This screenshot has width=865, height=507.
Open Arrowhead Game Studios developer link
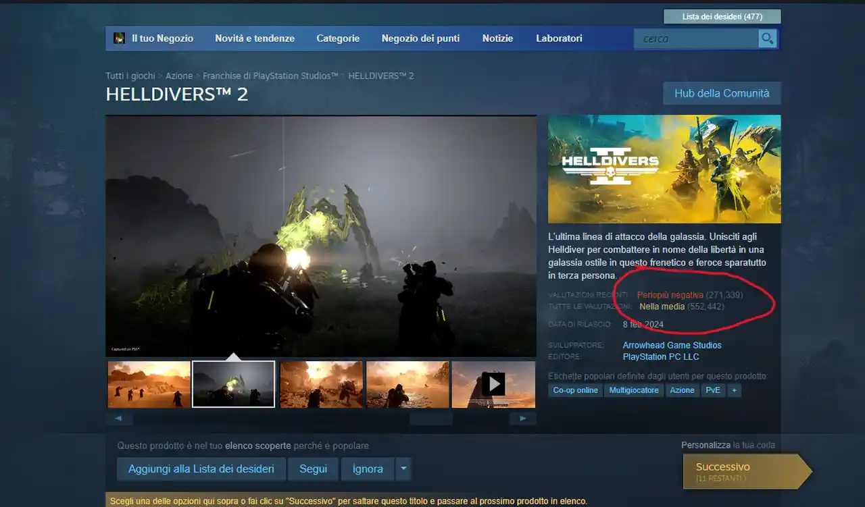click(672, 345)
